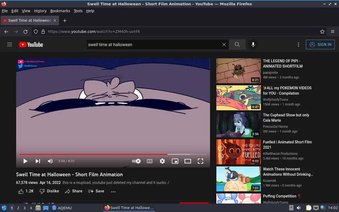The height and width of the screenshot is (212, 339).
Task: Open the taskbar start menu icon
Action: click(x=4, y=208)
